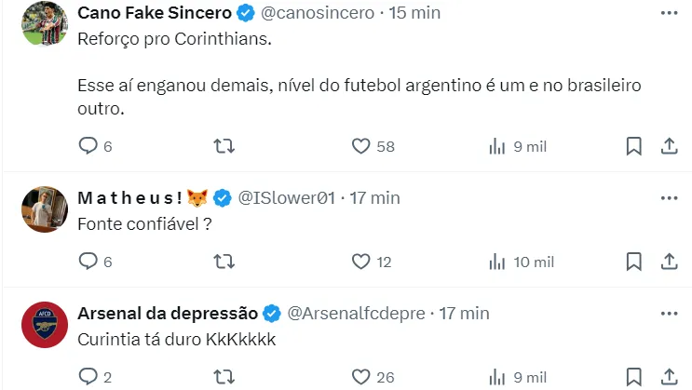Screen dimensions: 692x390
Task: Bookmark Matheus's 'Fonte confiável' tweet
Action: 633,262
